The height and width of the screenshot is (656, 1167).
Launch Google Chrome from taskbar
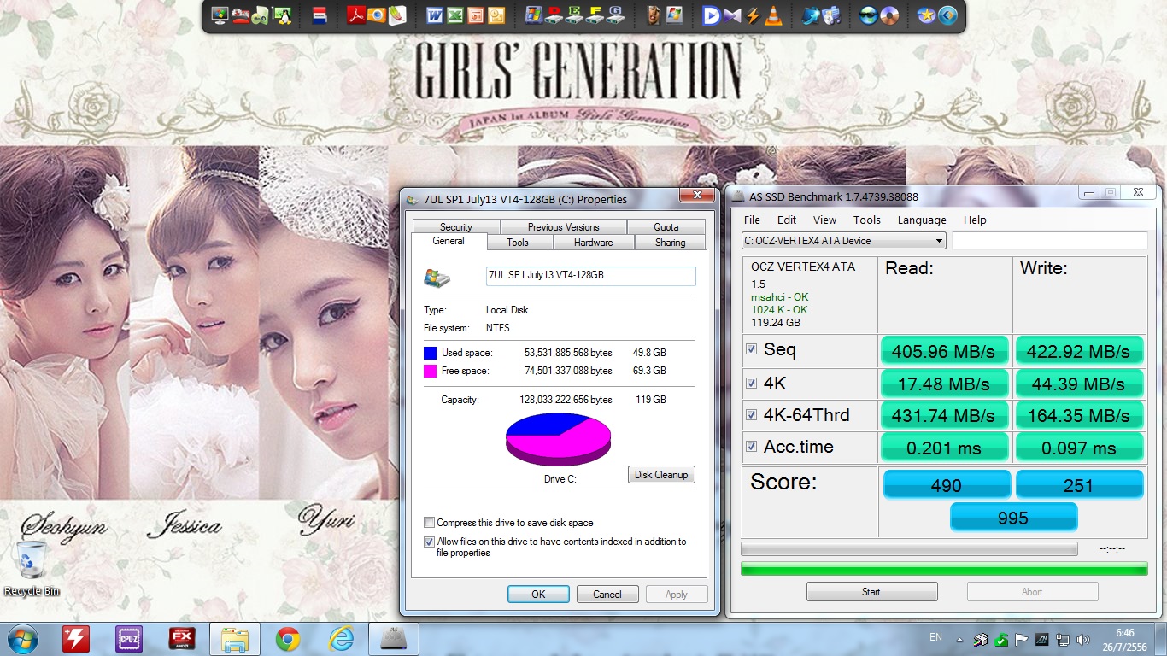click(288, 639)
